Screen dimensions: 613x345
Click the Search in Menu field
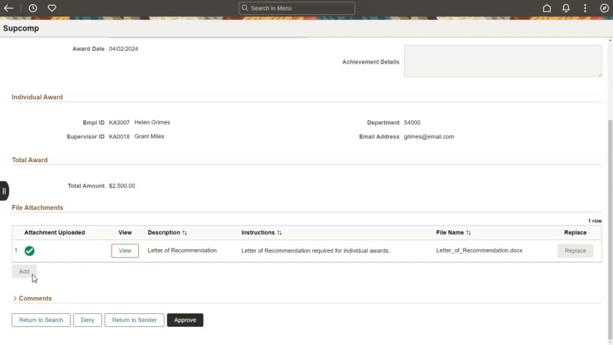click(x=296, y=8)
